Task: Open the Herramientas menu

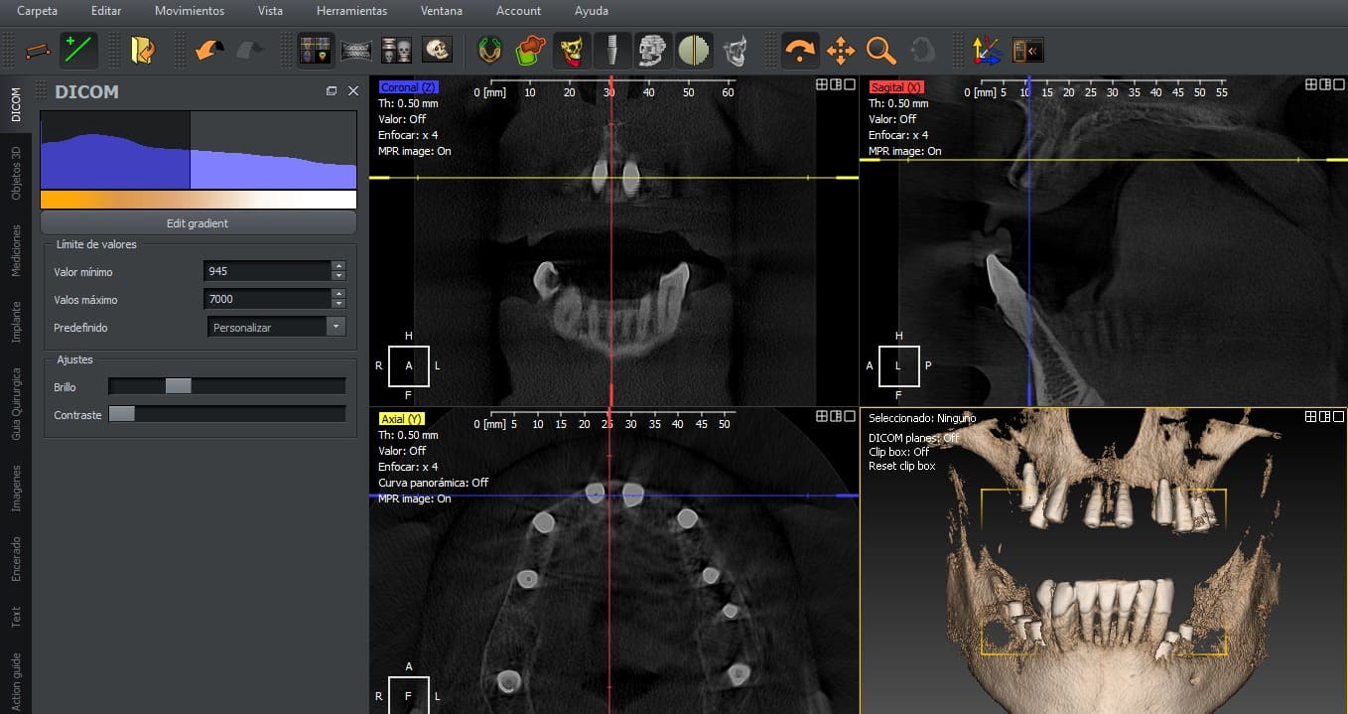Action: [353, 11]
